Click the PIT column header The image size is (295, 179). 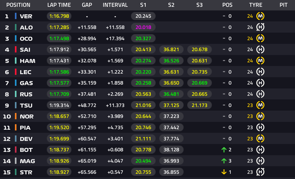[x=283, y=5]
